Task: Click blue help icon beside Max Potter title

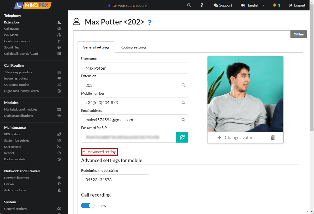Action: (149, 22)
